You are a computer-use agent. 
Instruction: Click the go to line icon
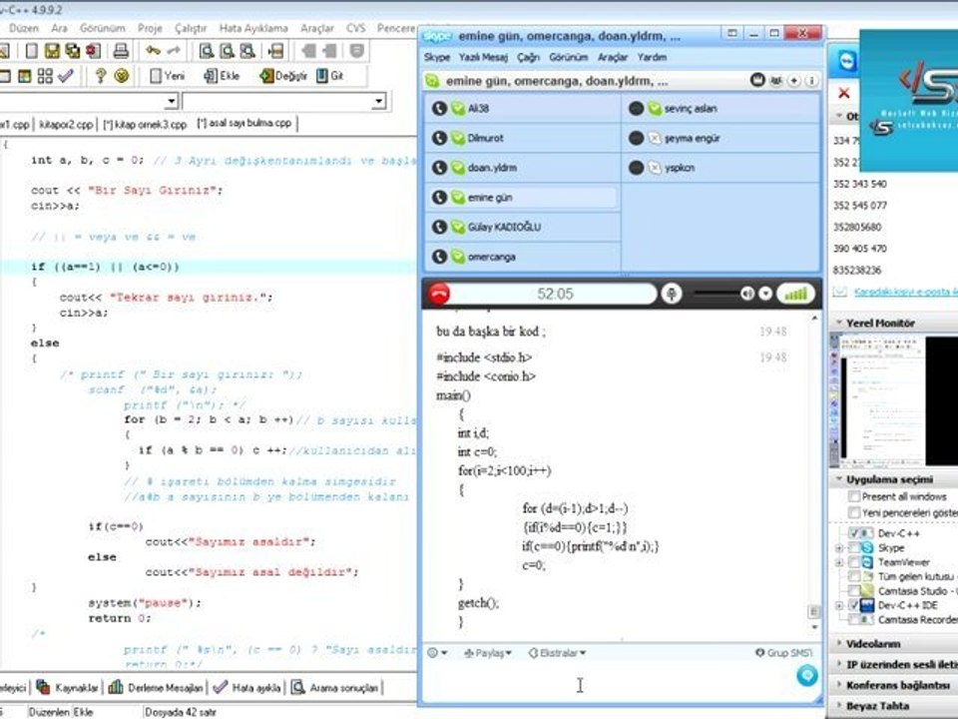click(x=275, y=51)
